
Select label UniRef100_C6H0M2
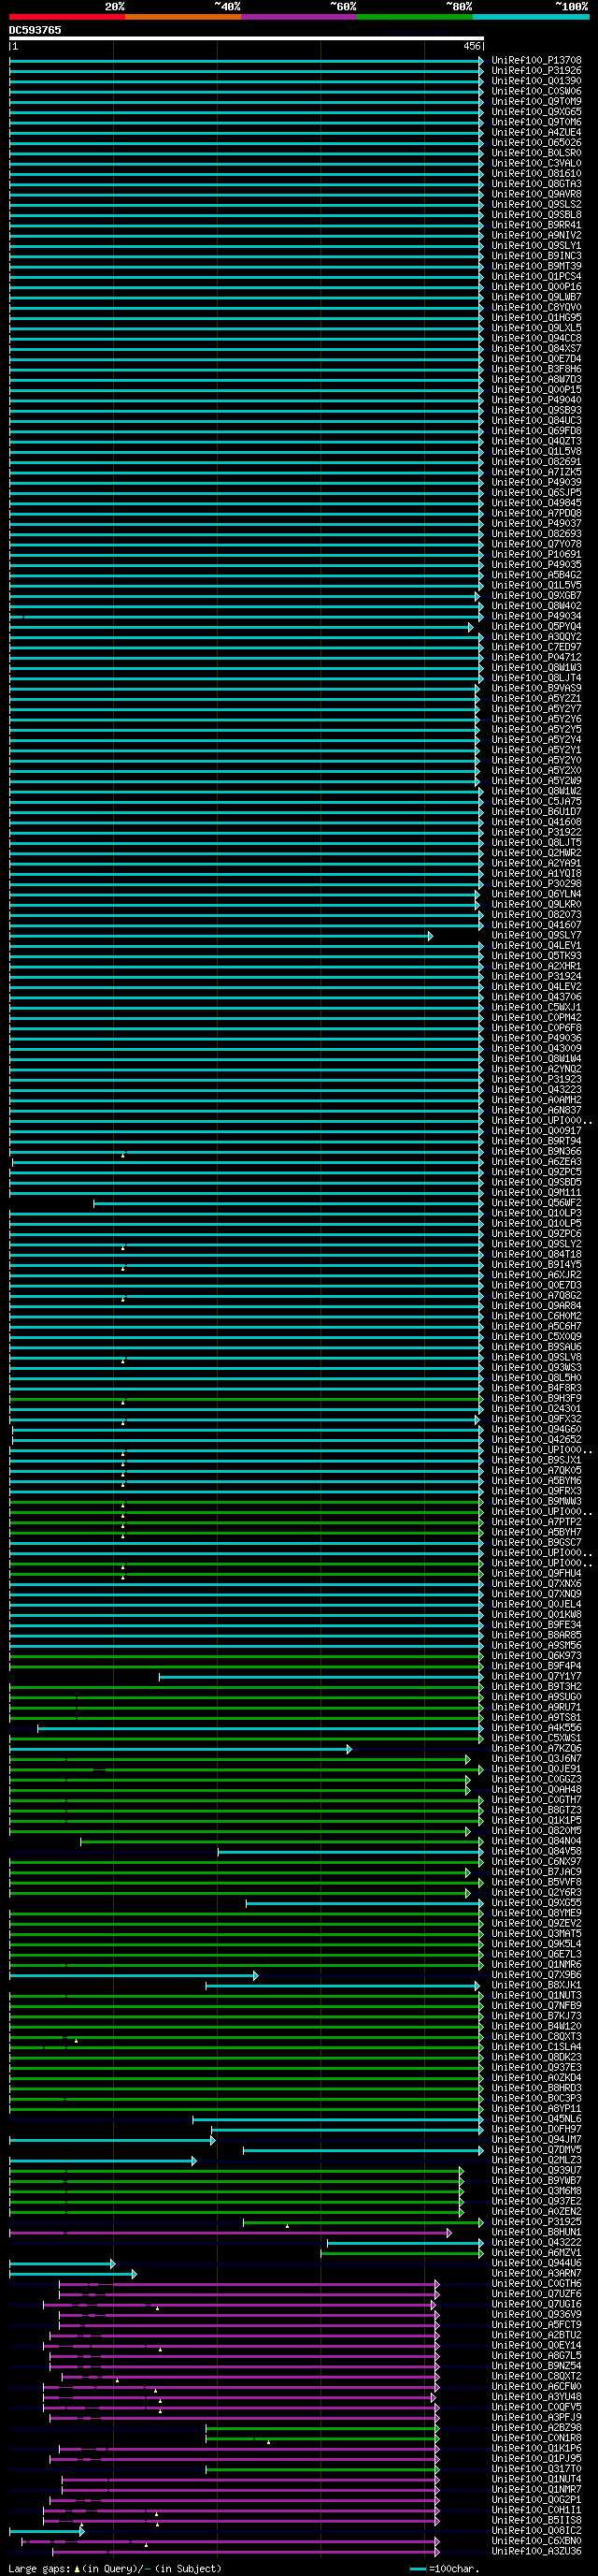coord(536,1316)
